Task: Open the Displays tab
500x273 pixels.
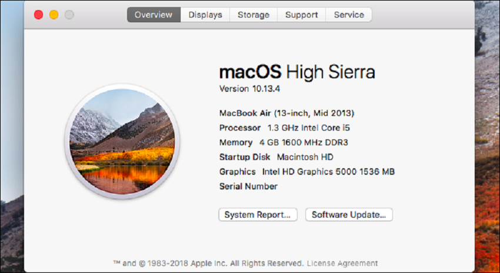Action: [205, 15]
